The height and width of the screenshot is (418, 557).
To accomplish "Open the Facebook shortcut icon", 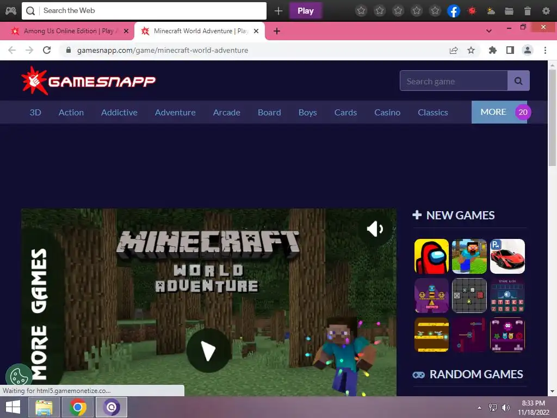I will click(x=454, y=11).
